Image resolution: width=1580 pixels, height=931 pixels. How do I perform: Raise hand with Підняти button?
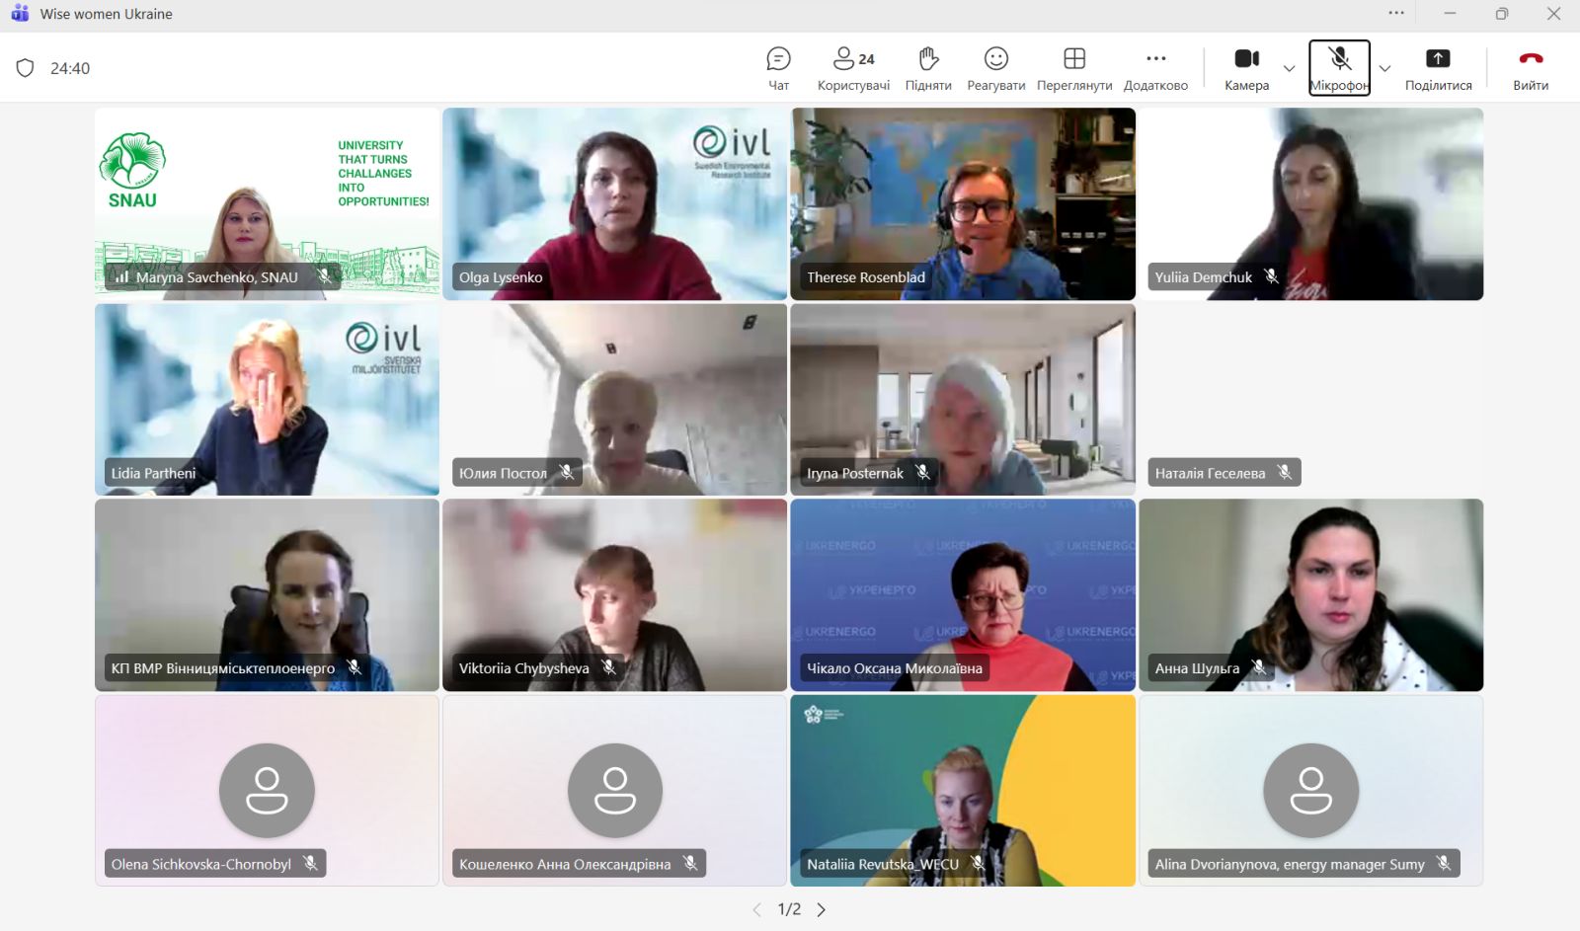click(928, 68)
